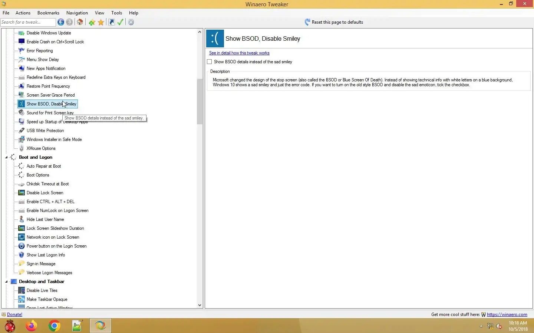Click the volume icon in system tray
The image size is (534, 333).
499,326
